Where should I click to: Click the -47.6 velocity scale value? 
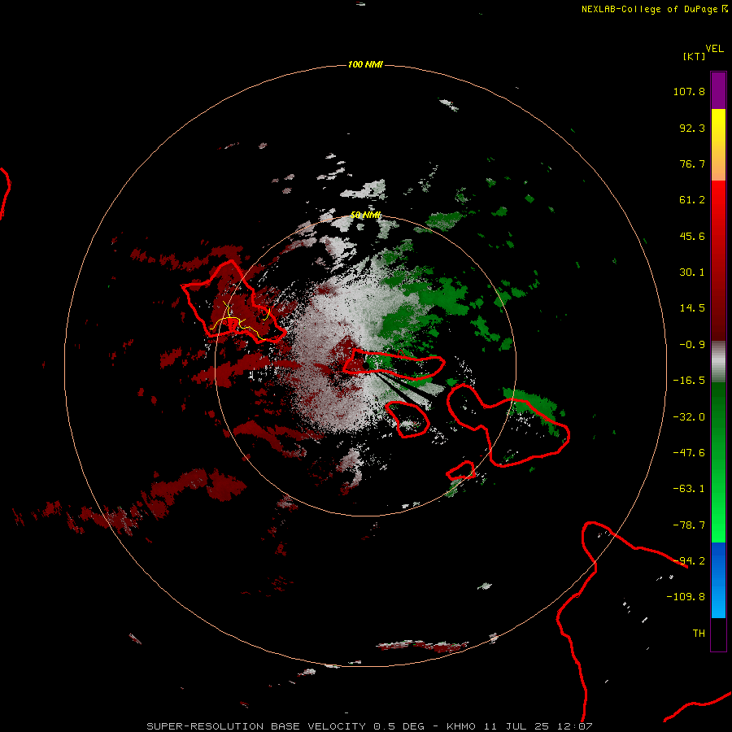689,453
